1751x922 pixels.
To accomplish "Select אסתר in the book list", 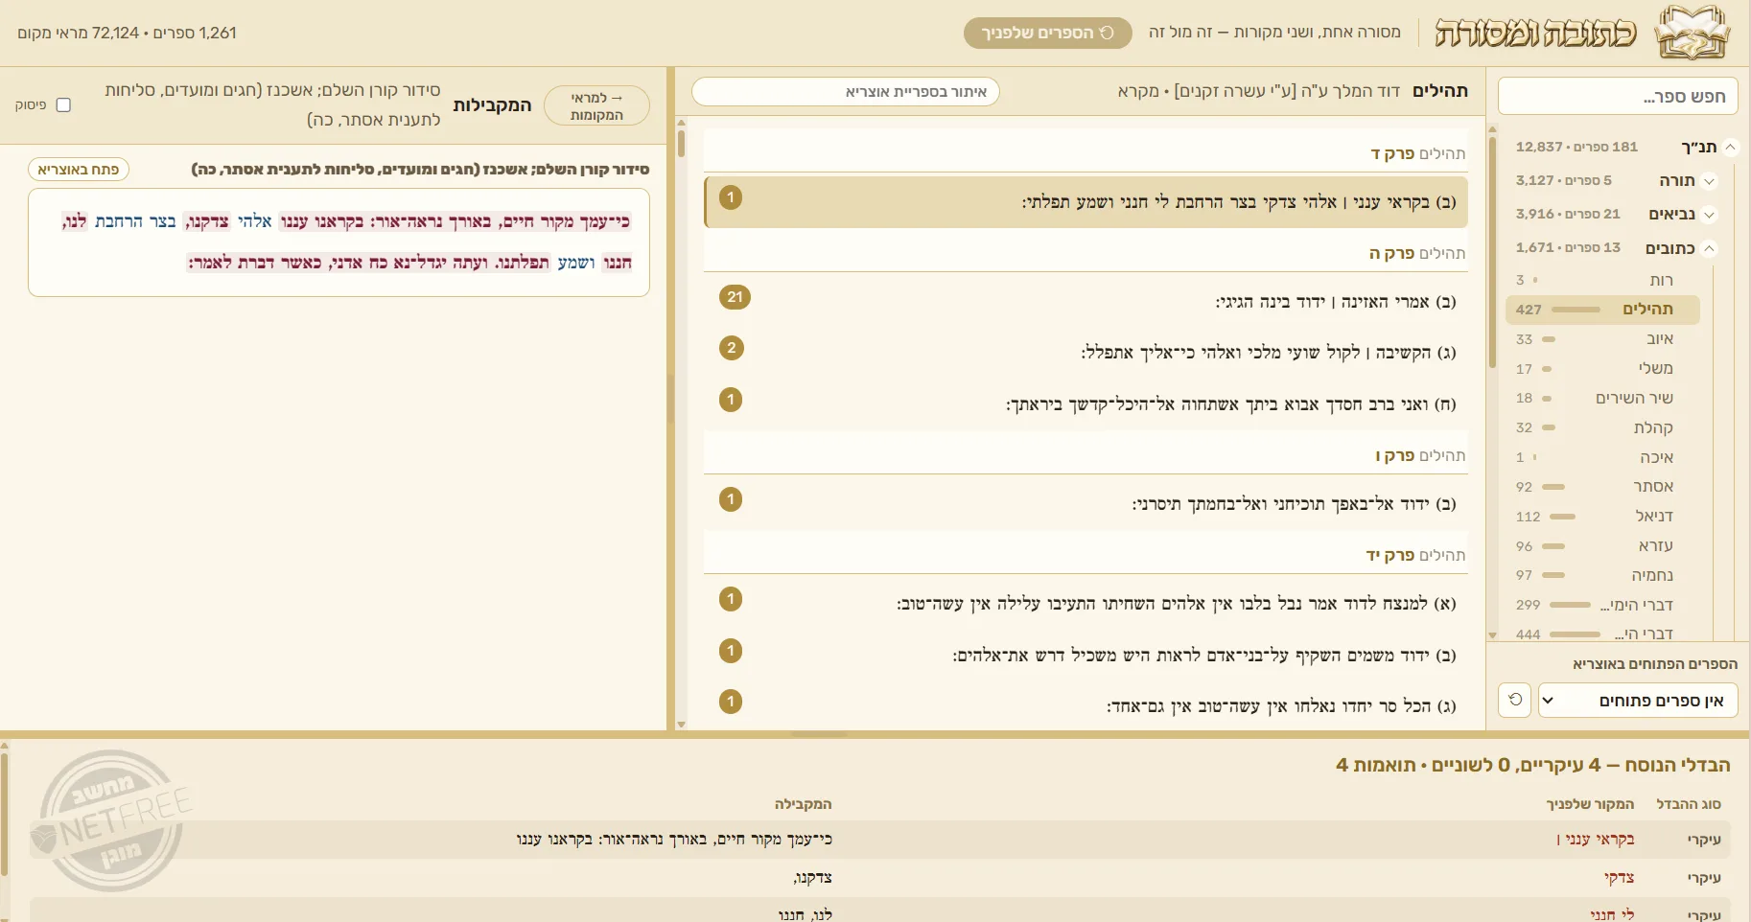I will point(1602,487).
